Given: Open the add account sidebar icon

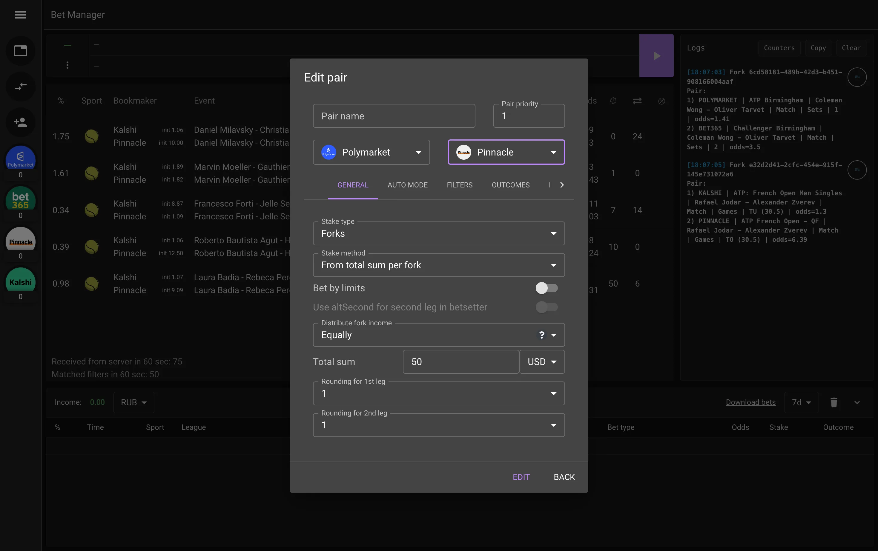Looking at the screenshot, I should tap(20, 122).
